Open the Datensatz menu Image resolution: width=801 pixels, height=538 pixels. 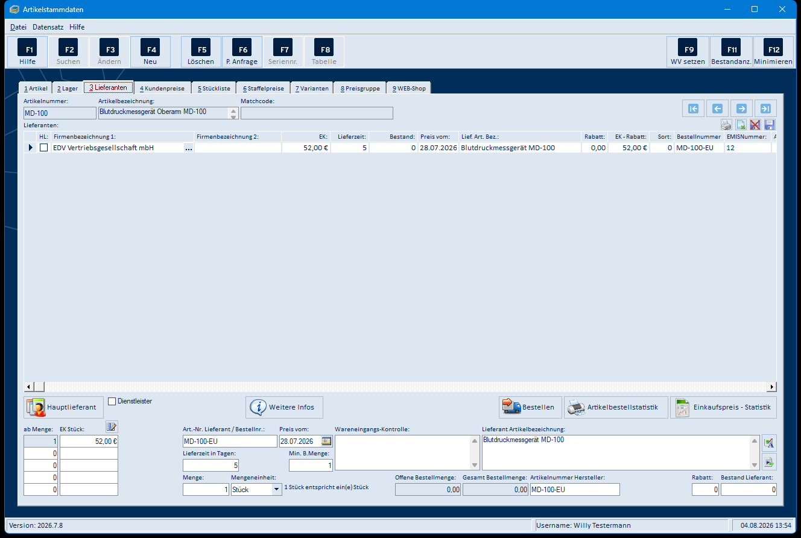click(48, 27)
